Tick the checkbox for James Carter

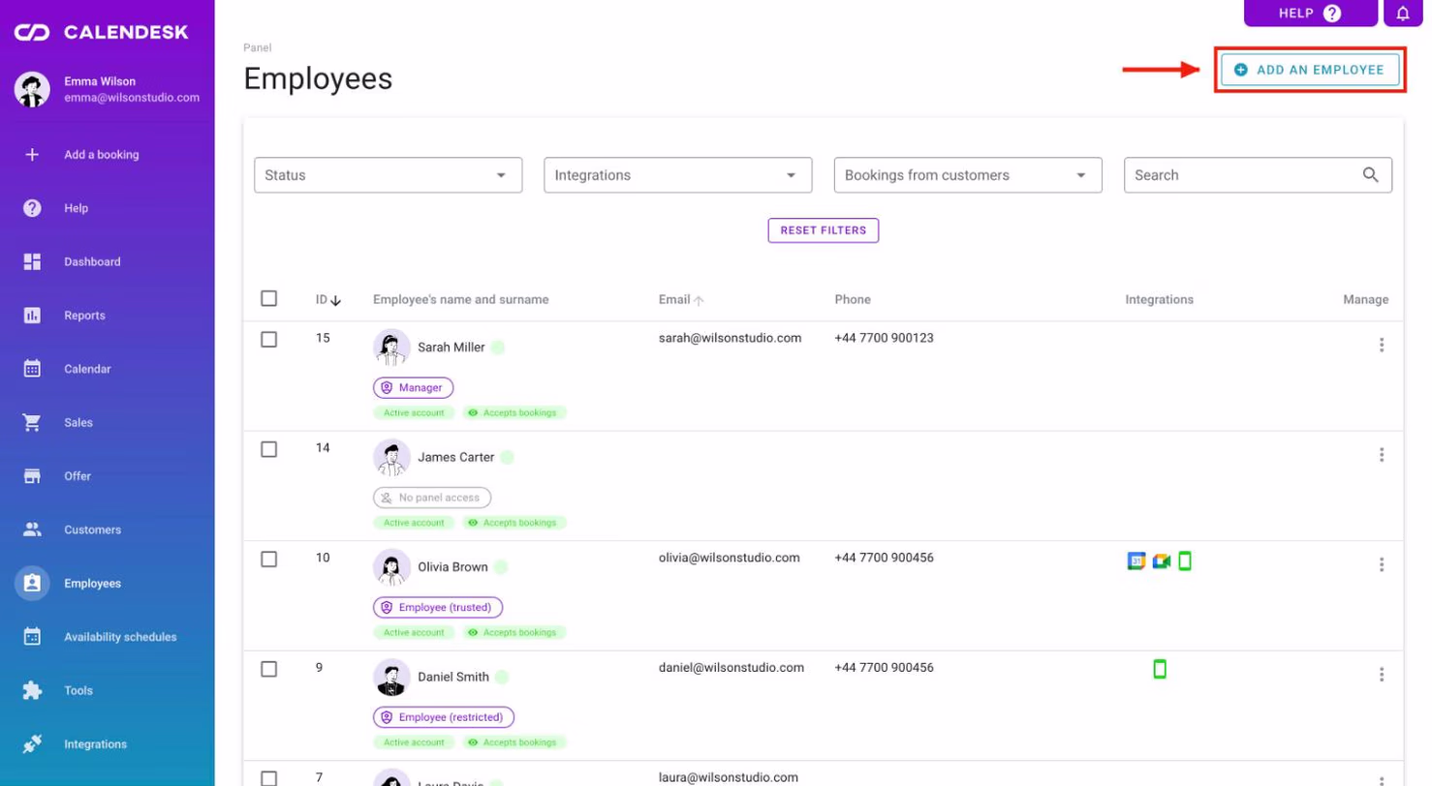(269, 449)
